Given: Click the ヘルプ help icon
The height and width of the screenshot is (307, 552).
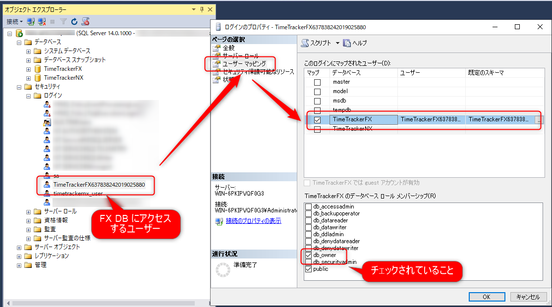Looking at the screenshot, I should (347, 43).
